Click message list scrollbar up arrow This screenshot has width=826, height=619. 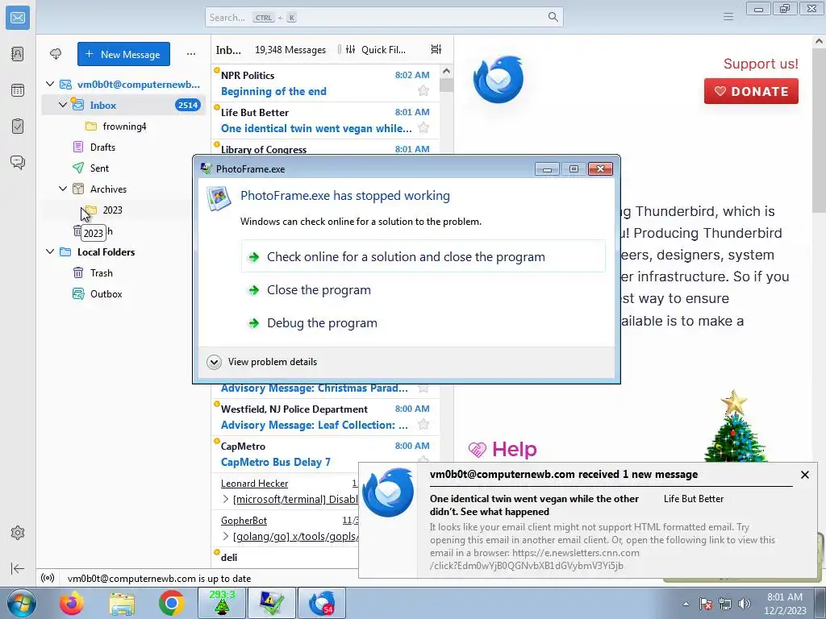click(446, 71)
